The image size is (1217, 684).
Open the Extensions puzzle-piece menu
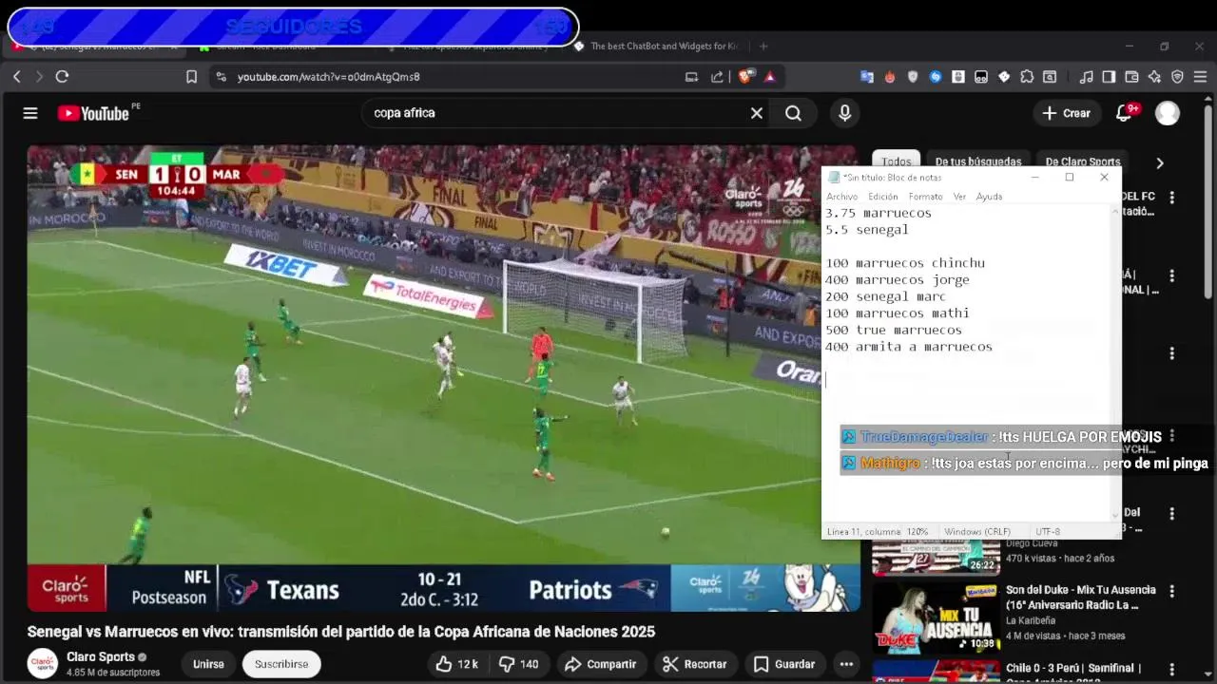click(x=1027, y=77)
